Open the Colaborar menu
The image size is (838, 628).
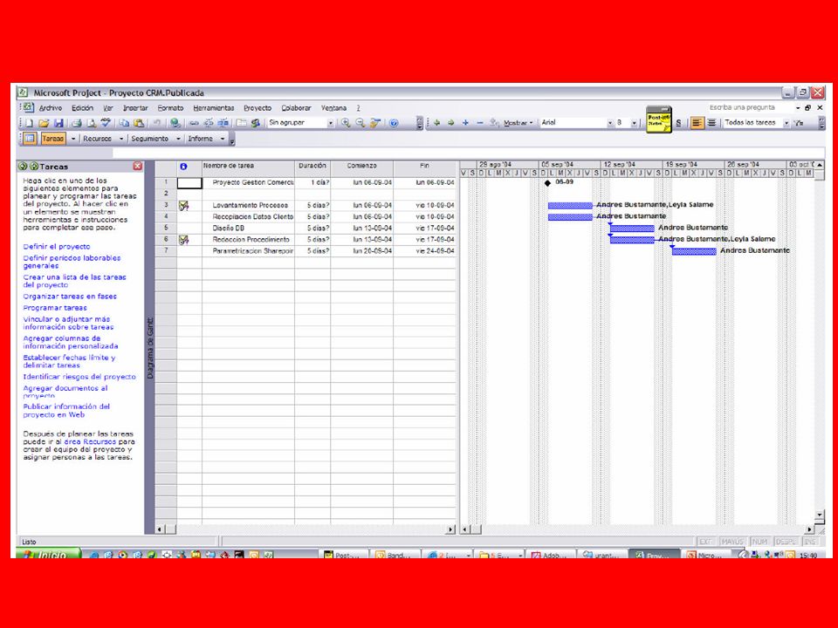pos(296,108)
